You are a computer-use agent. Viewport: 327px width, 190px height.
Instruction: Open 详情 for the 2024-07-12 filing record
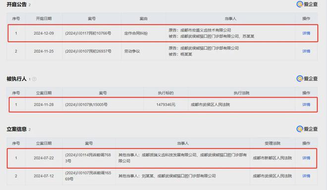click(x=306, y=176)
